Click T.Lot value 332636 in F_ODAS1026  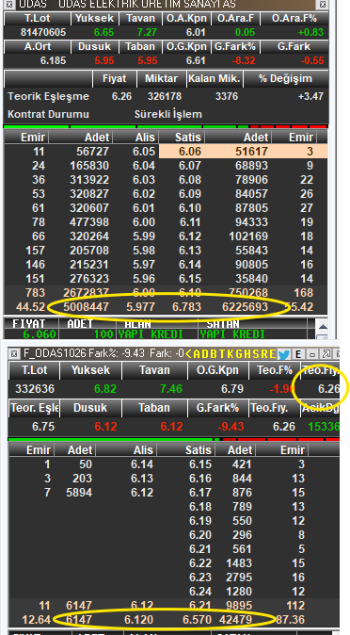tap(35, 389)
